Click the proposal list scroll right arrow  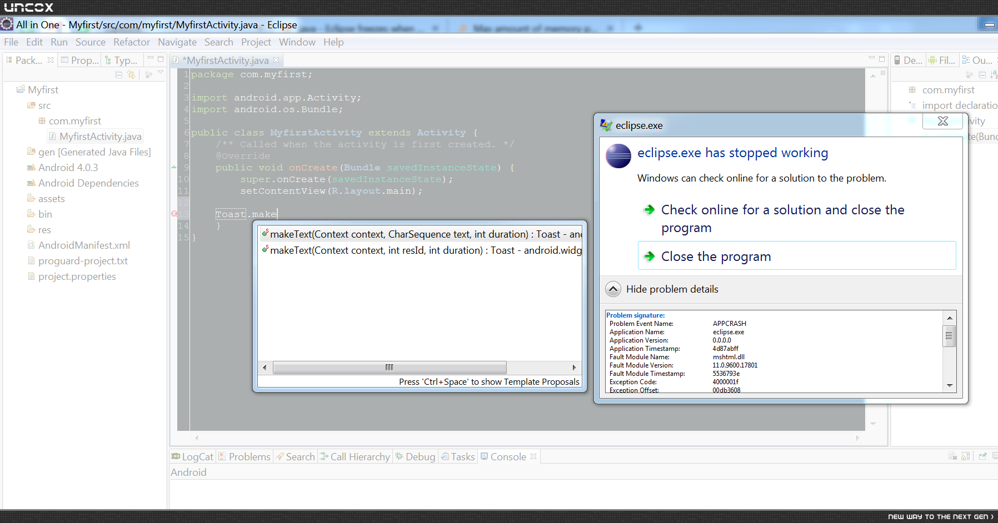coord(574,368)
